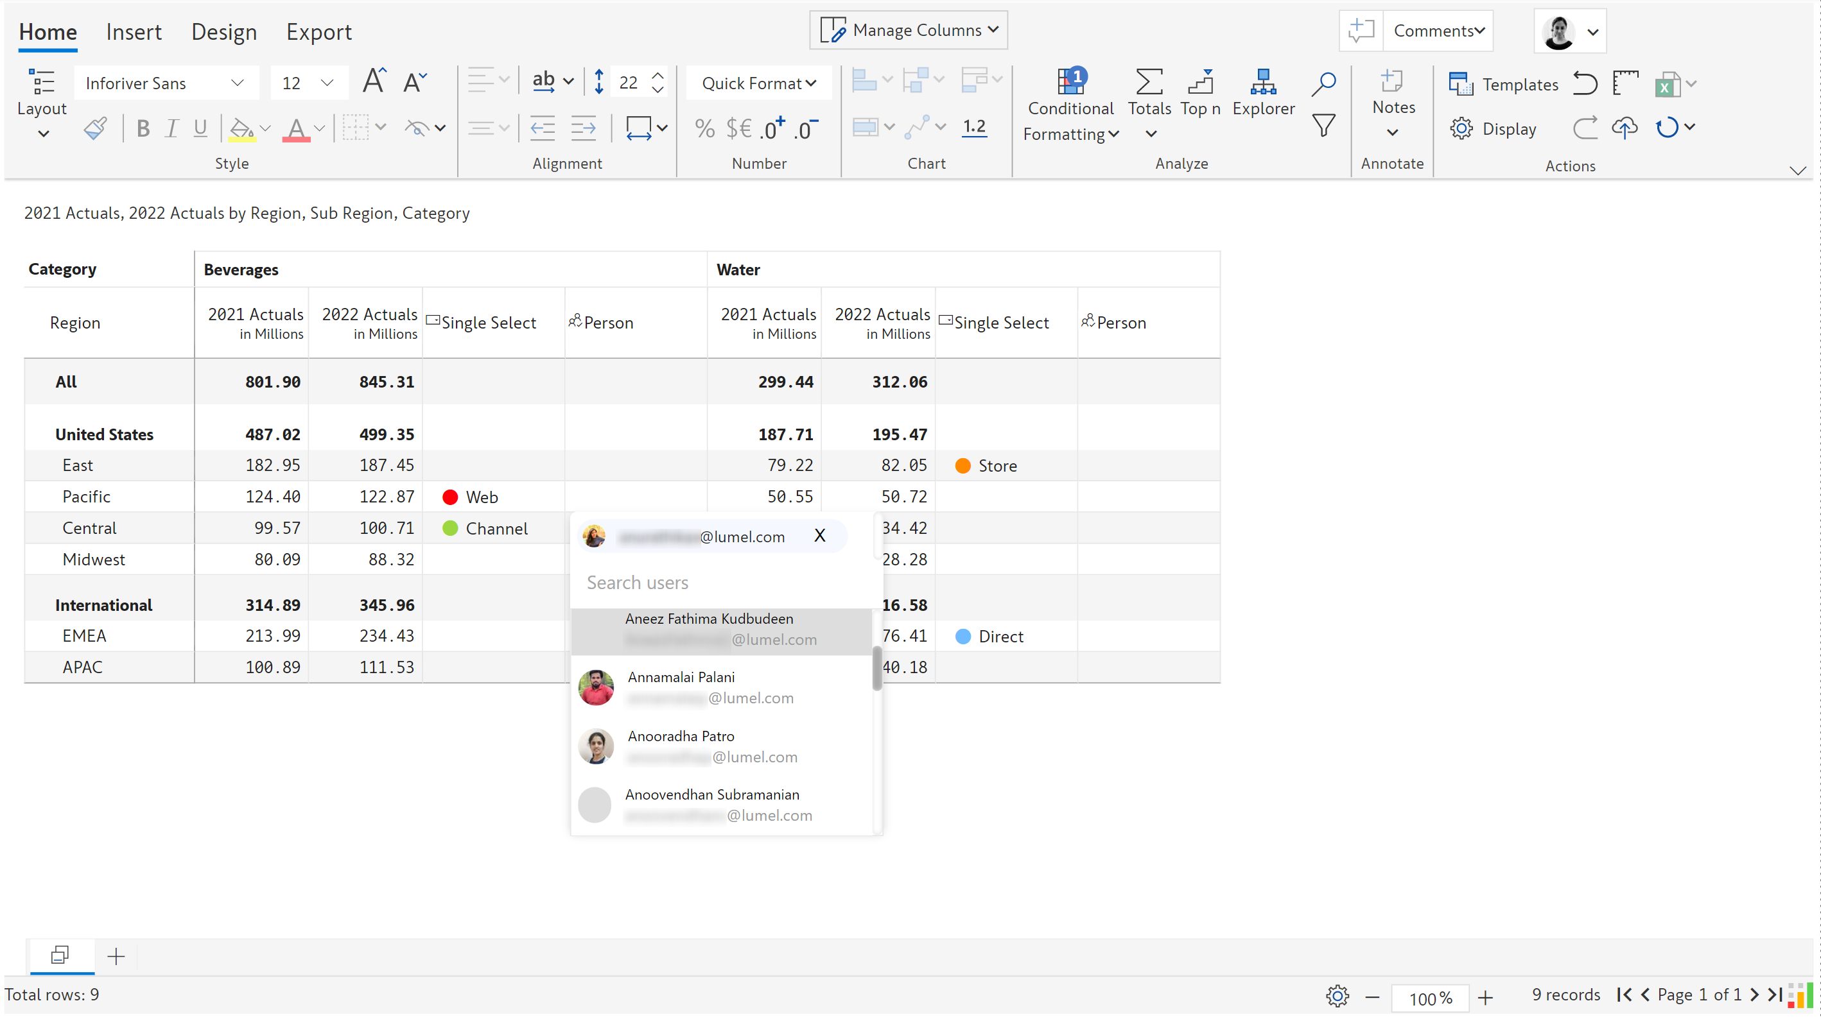Toggle italic formatting
Viewport: 1821px width, 1019px height.
(x=171, y=128)
